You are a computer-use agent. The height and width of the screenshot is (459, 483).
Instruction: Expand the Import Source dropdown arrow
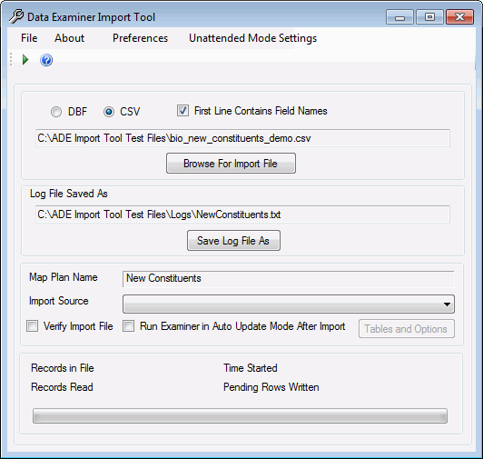(x=447, y=304)
